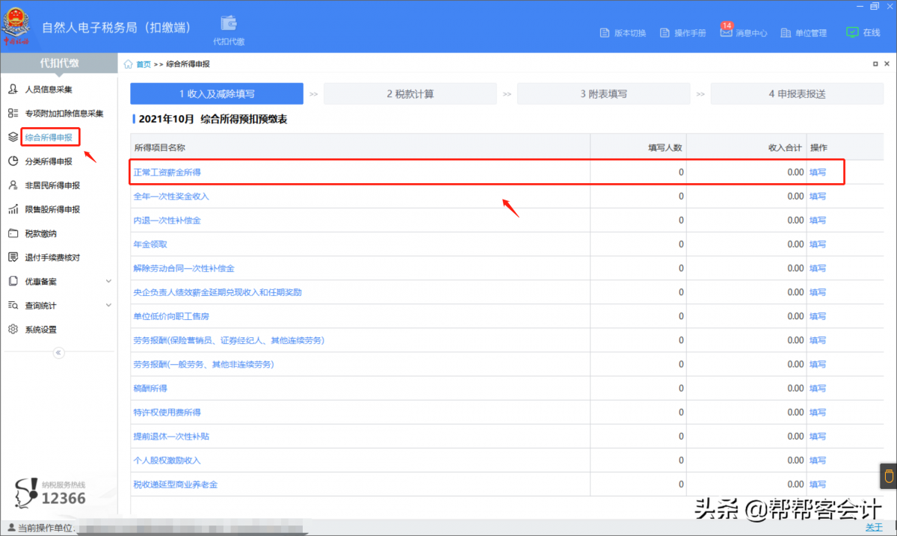Open 消息中心 message envelope icon

click(x=726, y=32)
